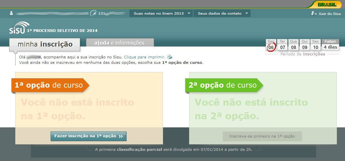
Task: Click the 1º PROCESSO SELETIVO DE 2014 text
Action: [62, 31]
